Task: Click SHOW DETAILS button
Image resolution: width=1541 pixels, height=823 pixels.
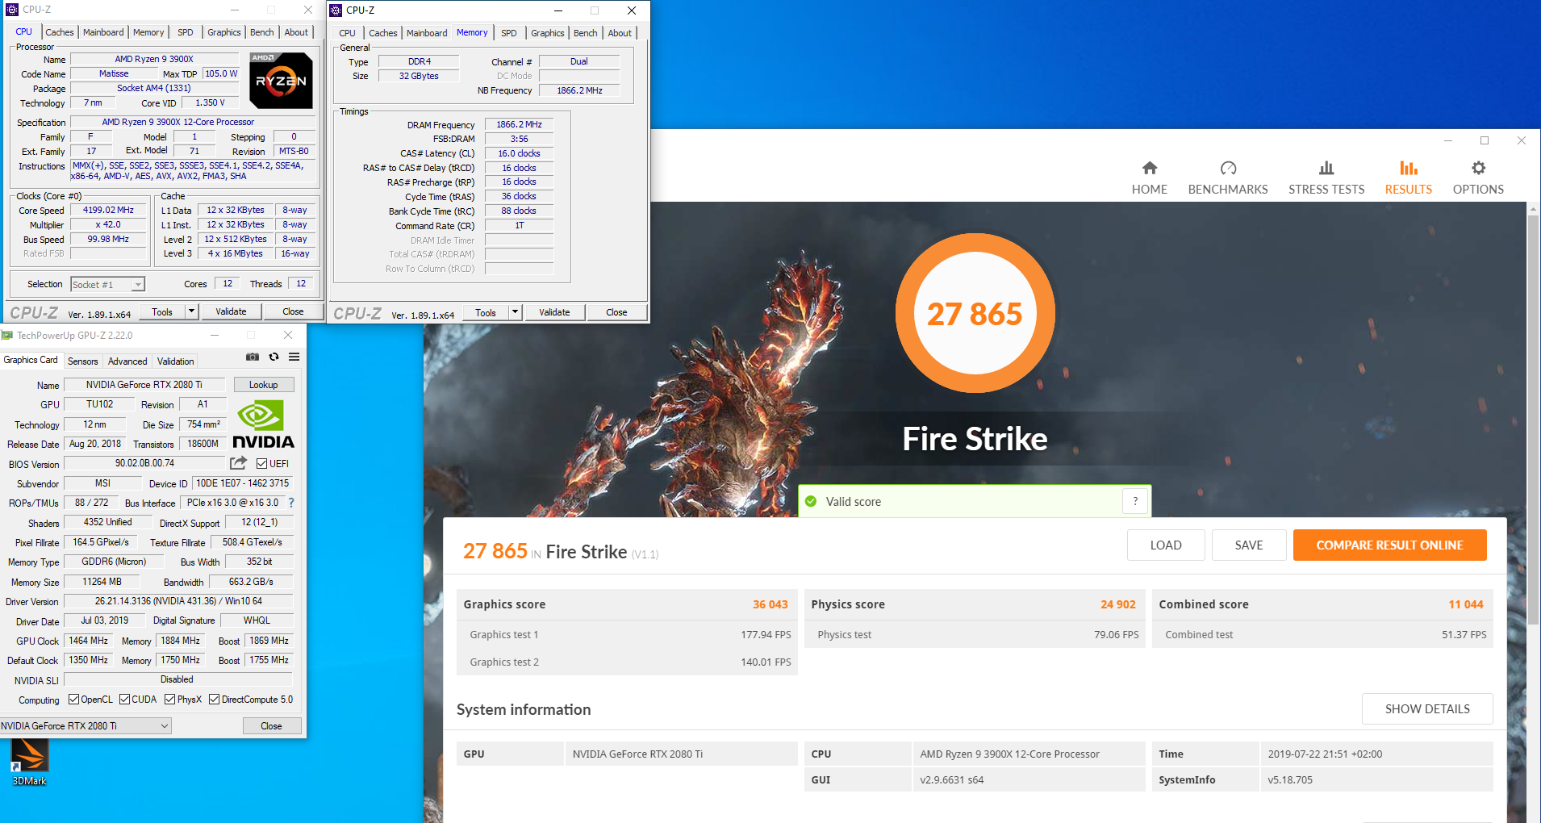Action: tap(1427, 708)
